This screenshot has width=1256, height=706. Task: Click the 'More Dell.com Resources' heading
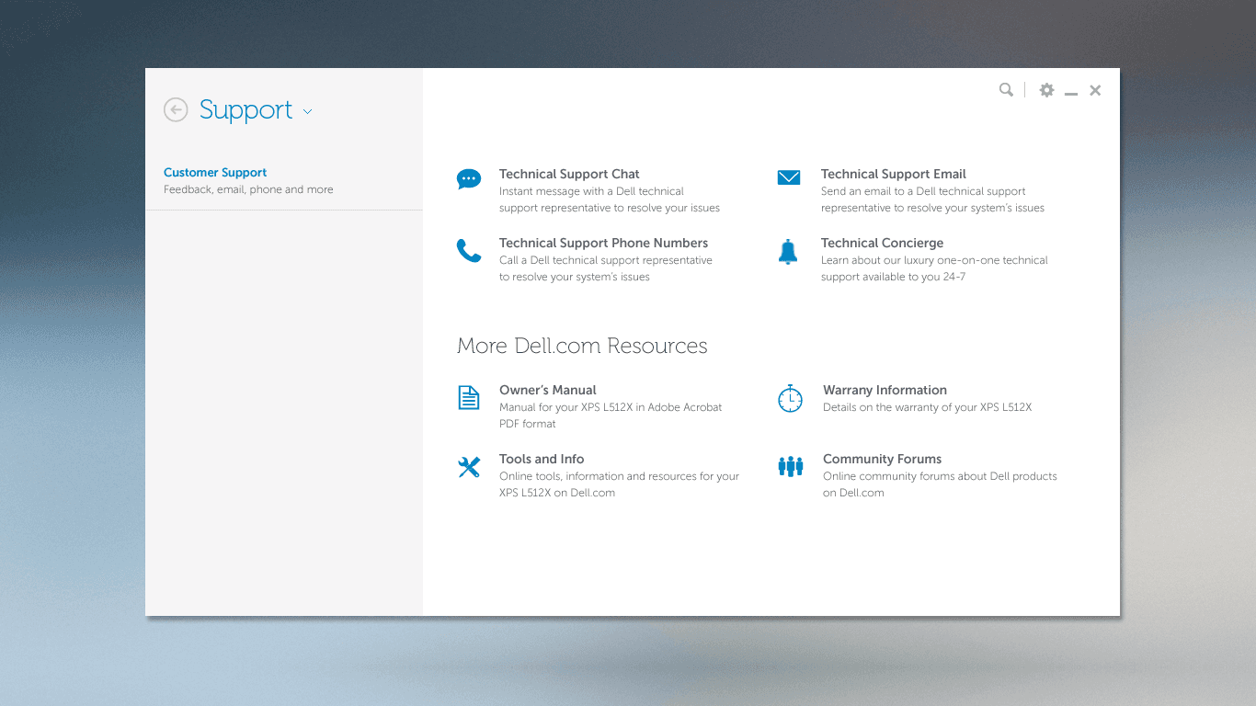582,346
